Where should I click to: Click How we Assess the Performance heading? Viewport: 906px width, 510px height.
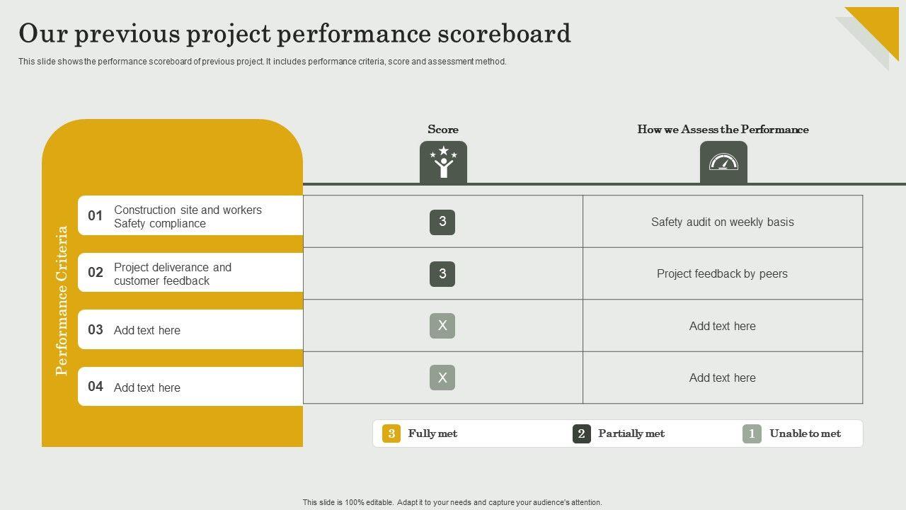point(723,130)
